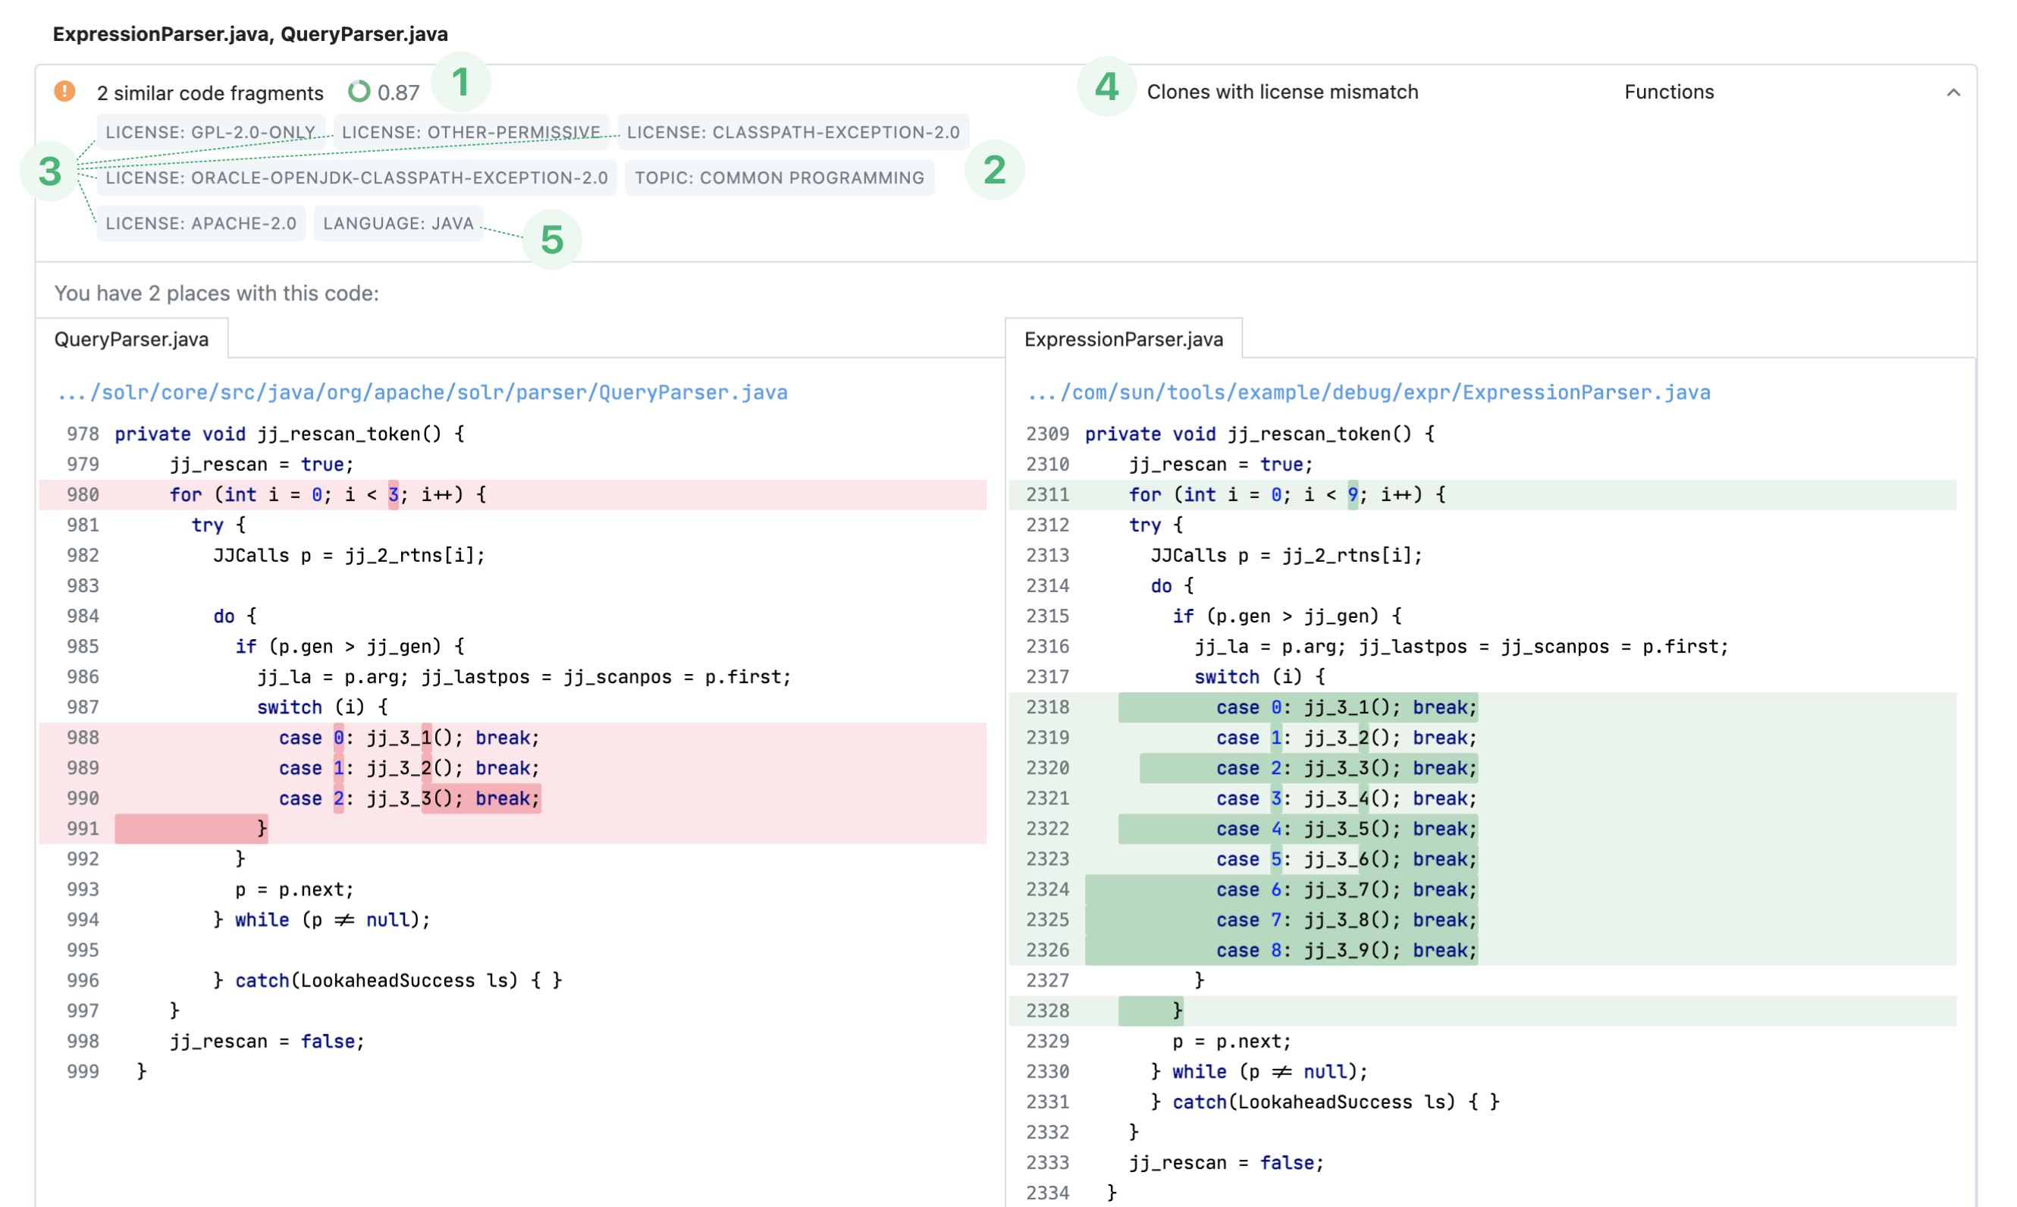Select the LICENSE: GPL-2.0-ONLY tag
The width and height of the screenshot is (2017, 1207).
(210, 132)
